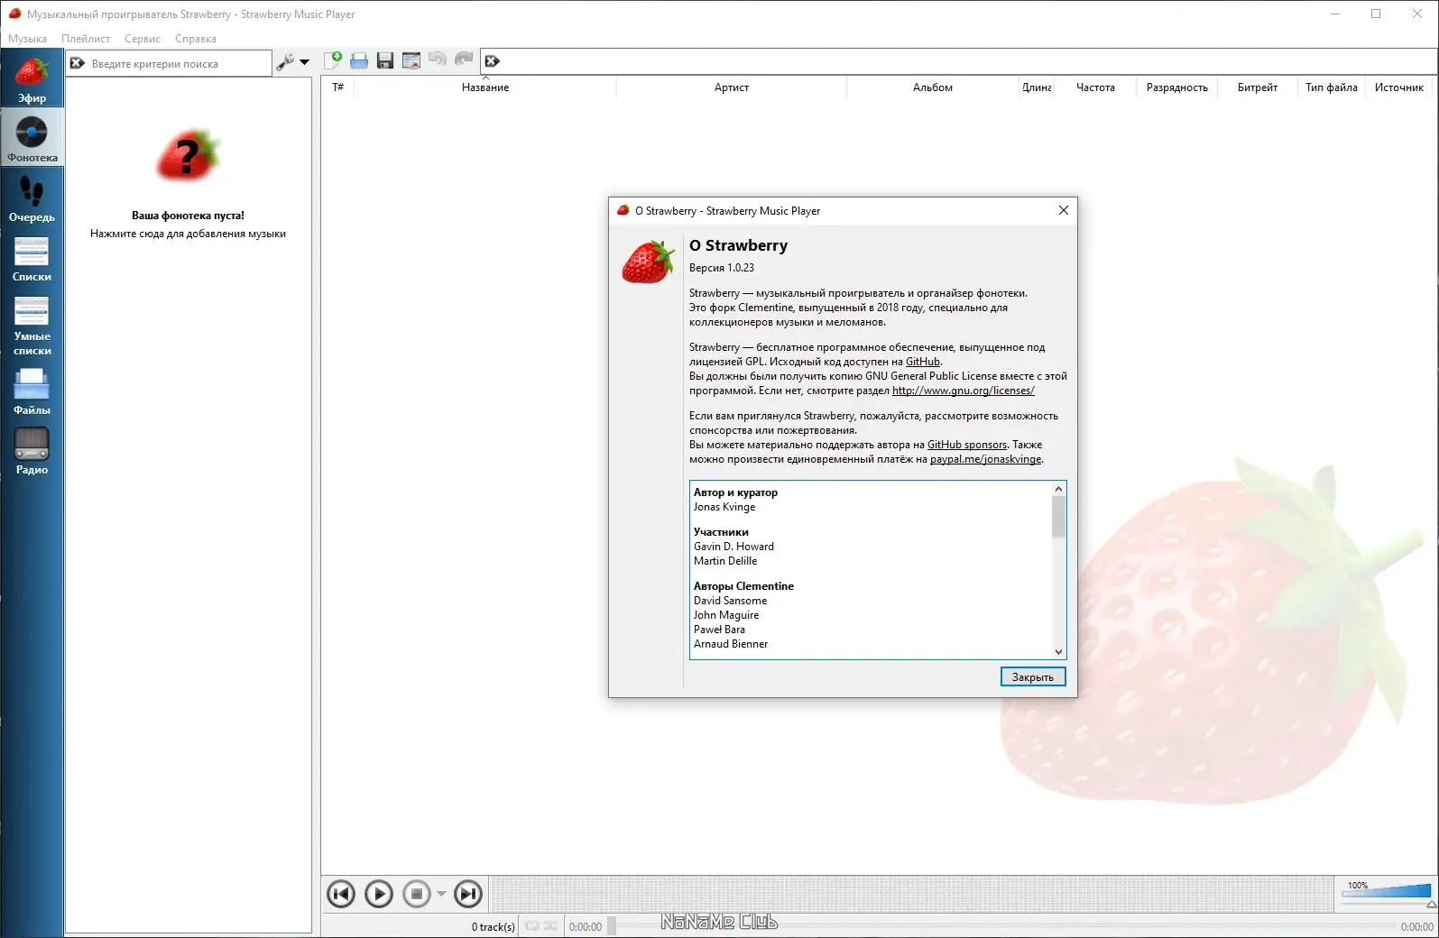Click the clear playlist toolbar icon

[x=411, y=60]
